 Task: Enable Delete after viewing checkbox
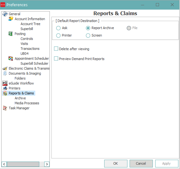click(56, 49)
